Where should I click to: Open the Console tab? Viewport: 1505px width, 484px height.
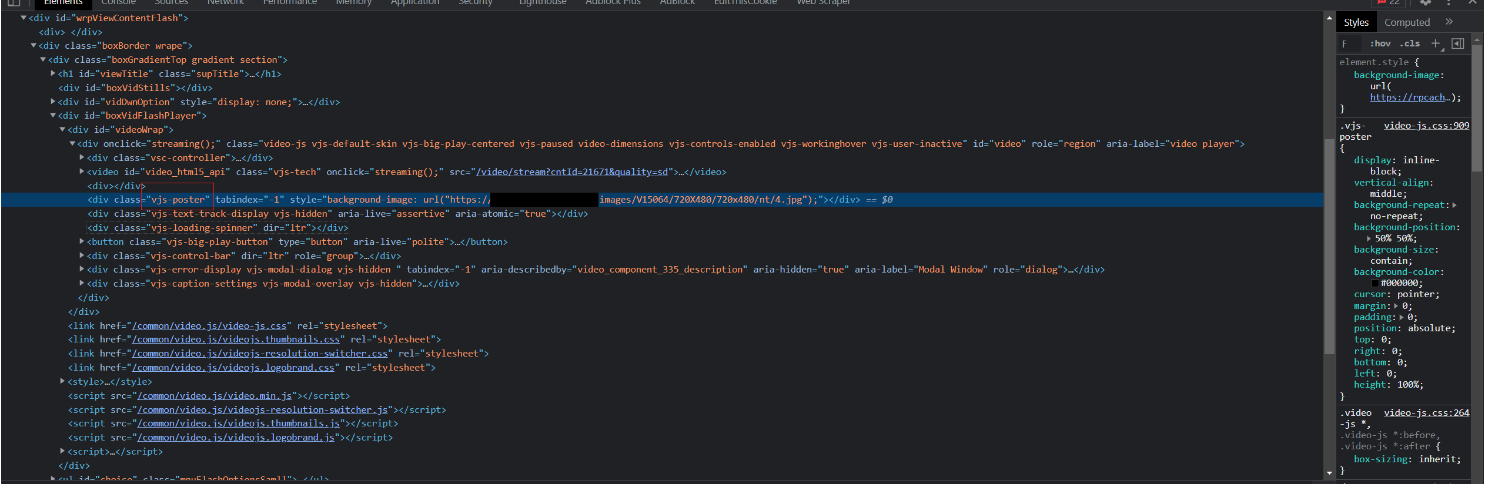pyautogui.click(x=118, y=2)
